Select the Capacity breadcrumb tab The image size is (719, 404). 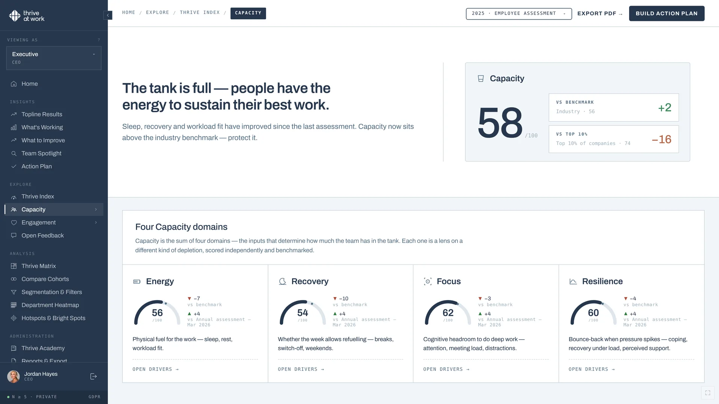click(x=248, y=13)
